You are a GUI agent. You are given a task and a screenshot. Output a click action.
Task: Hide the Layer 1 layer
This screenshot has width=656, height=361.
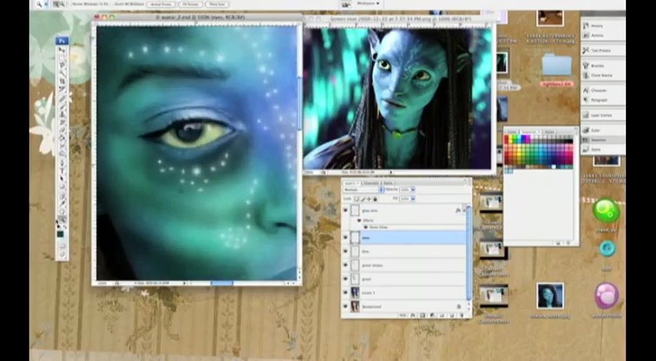(x=346, y=293)
